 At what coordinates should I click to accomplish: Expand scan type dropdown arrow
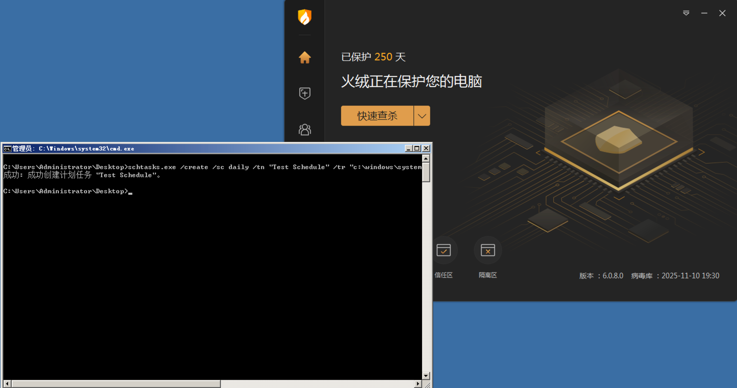click(422, 116)
